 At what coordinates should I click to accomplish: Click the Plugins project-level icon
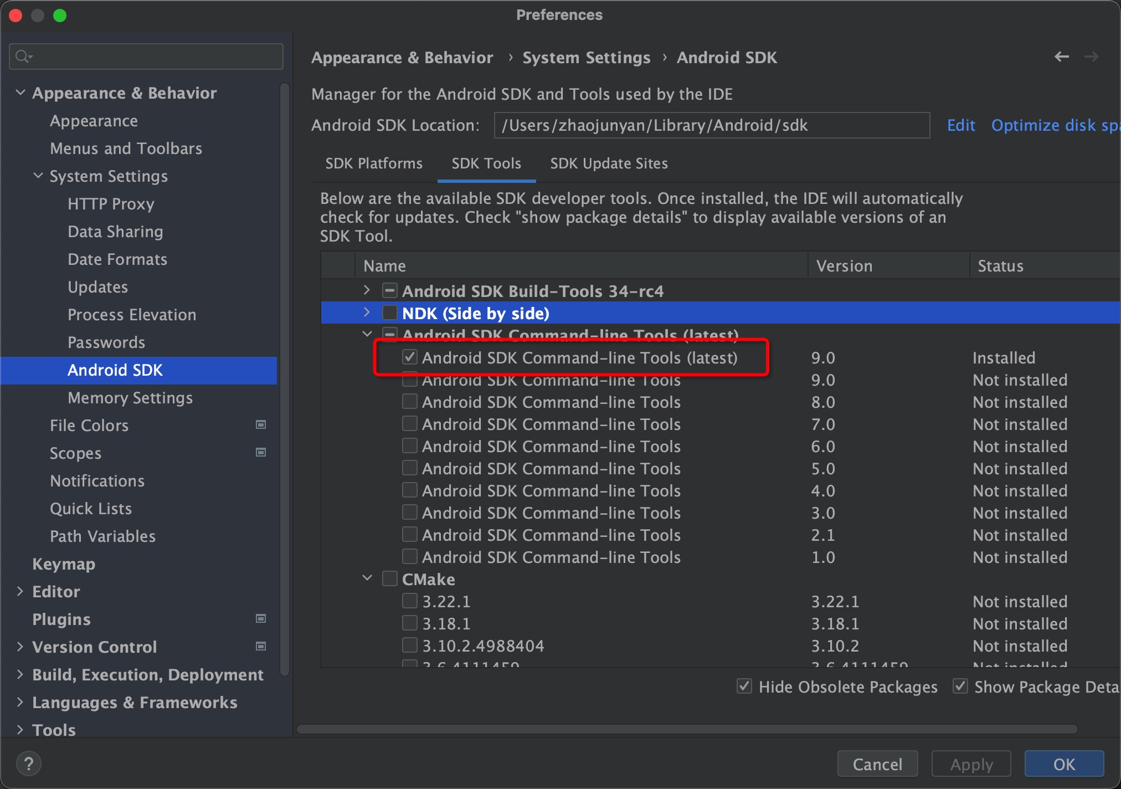(260, 619)
